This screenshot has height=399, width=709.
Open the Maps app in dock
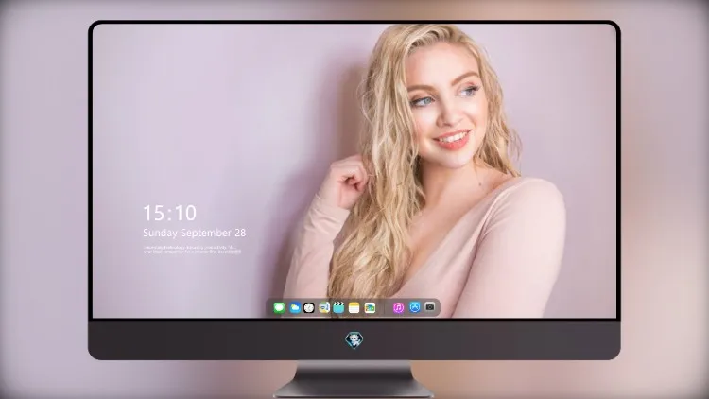coord(323,307)
